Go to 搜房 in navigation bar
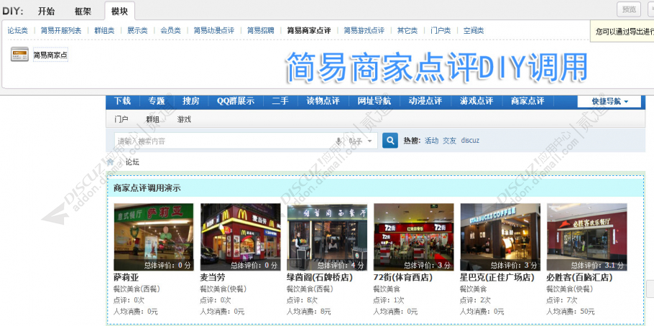The image size is (654, 326). [x=190, y=101]
